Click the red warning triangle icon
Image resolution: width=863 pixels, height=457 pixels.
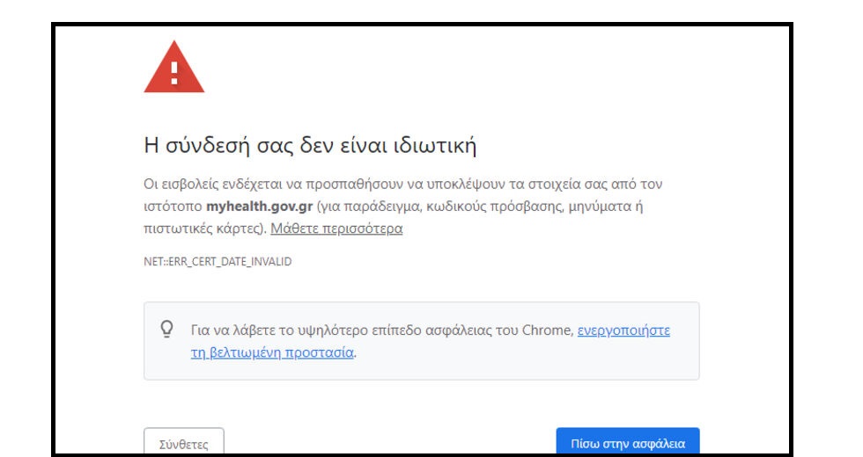173,69
